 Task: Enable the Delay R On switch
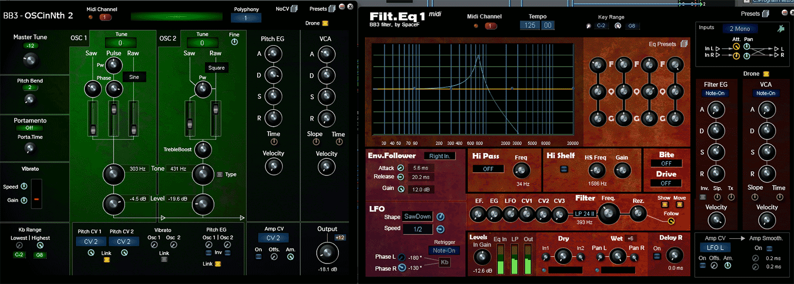pos(657,256)
